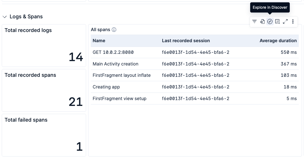Click the Total failed spans value 1
Viewport: 304px width, 158px height.
[79, 147]
